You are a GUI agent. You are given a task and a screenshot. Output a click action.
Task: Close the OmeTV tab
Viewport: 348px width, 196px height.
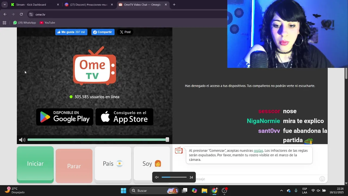166,5
